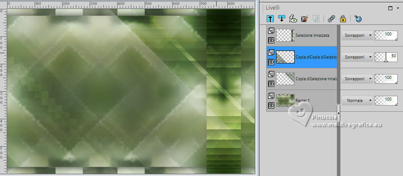403x176 pixels.
Task: Toggle visibility of Raster 1 layer
Action: tap(271, 105)
